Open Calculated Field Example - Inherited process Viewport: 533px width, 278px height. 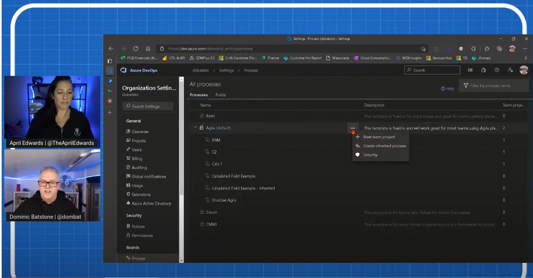click(x=243, y=188)
